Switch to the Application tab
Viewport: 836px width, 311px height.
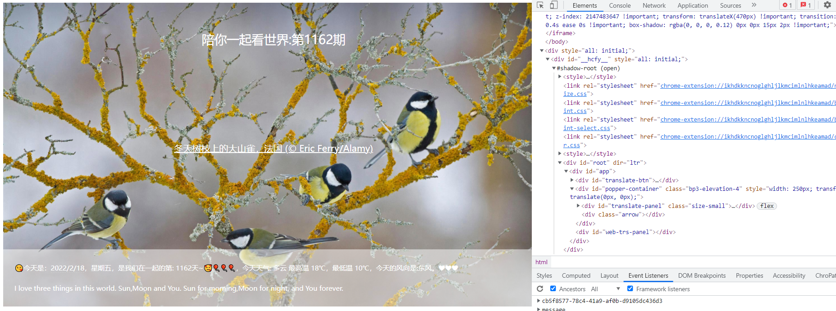coord(693,5)
